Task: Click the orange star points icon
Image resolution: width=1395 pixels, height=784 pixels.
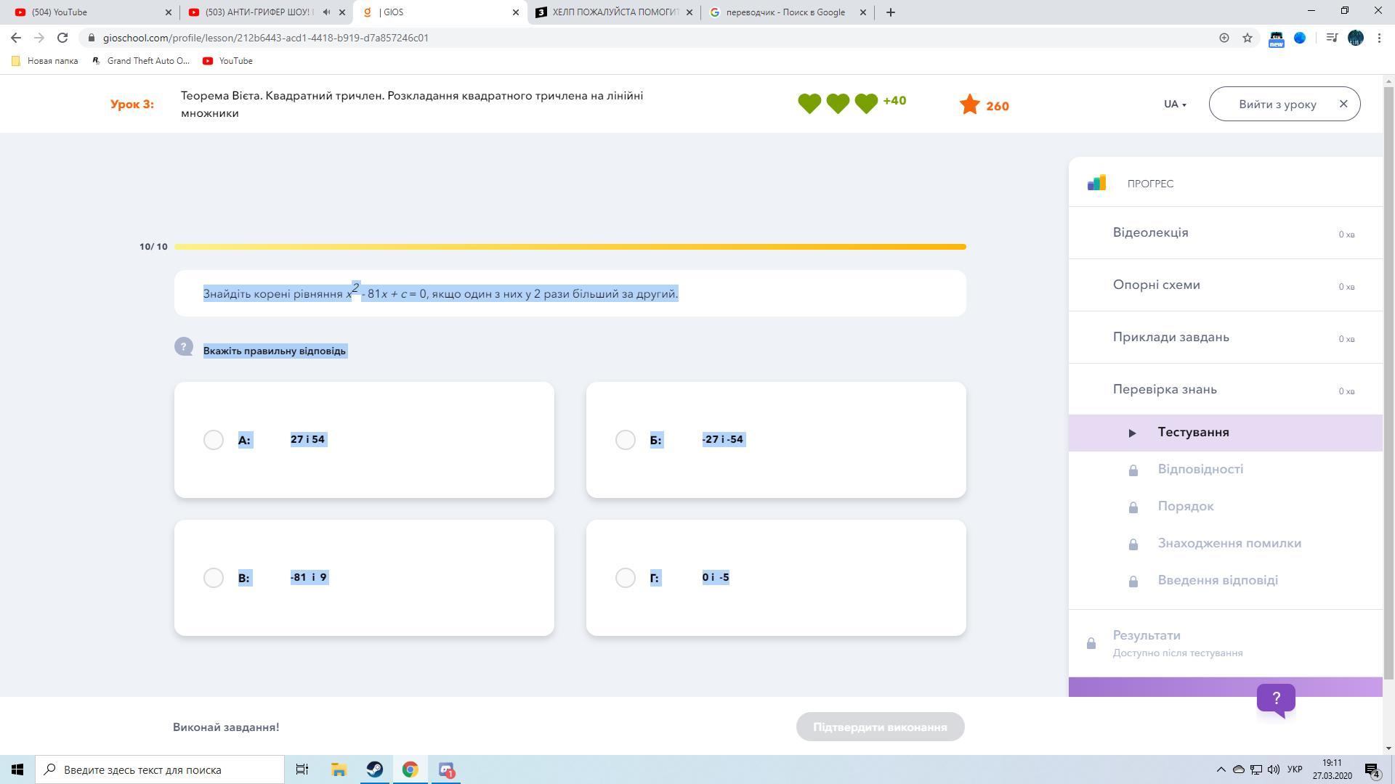Action: (969, 105)
